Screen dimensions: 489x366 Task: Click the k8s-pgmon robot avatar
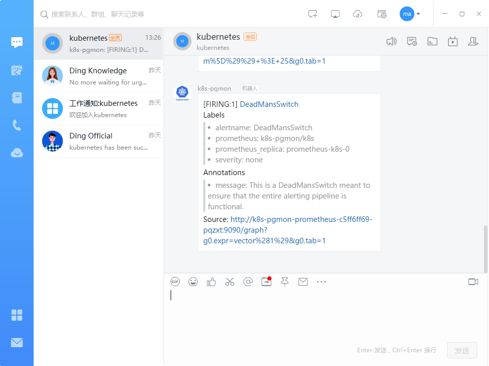point(182,93)
